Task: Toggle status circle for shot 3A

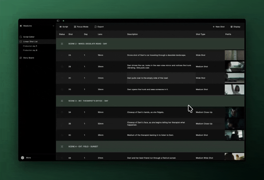Action: [x=62, y=112]
